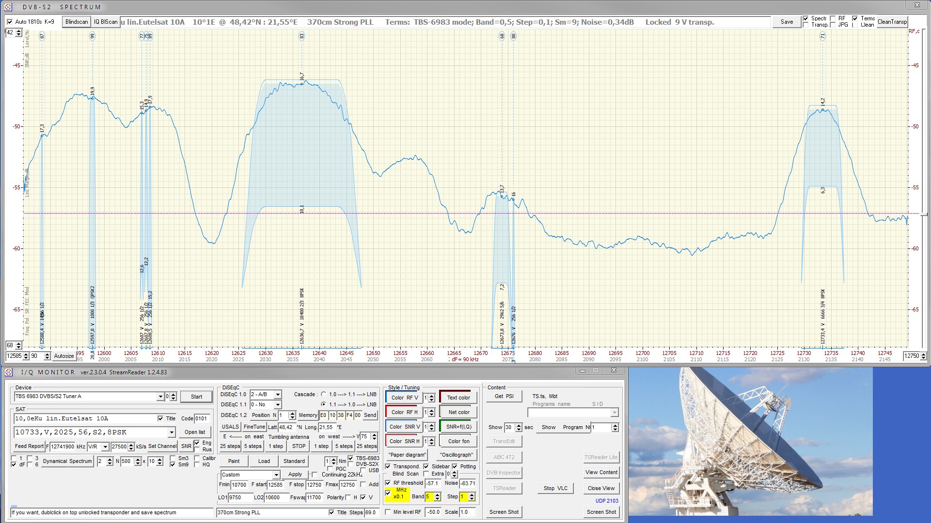Stop antenna movement with STOP button
Image resolution: width=931 pixels, height=523 pixels.
tap(299, 446)
